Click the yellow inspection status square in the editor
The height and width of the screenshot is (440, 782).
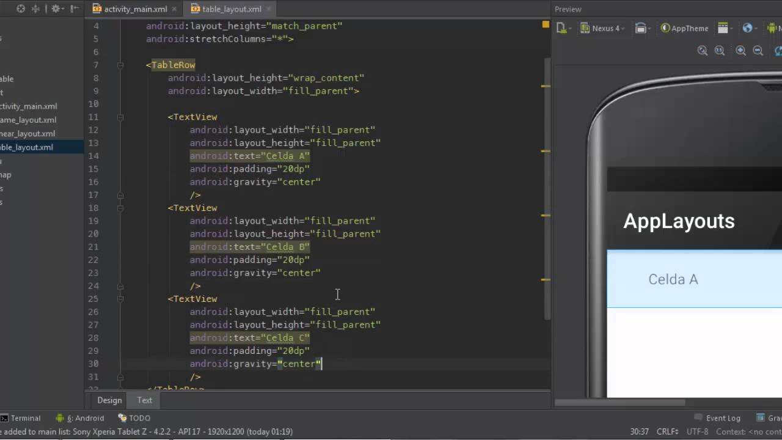(546, 24)
